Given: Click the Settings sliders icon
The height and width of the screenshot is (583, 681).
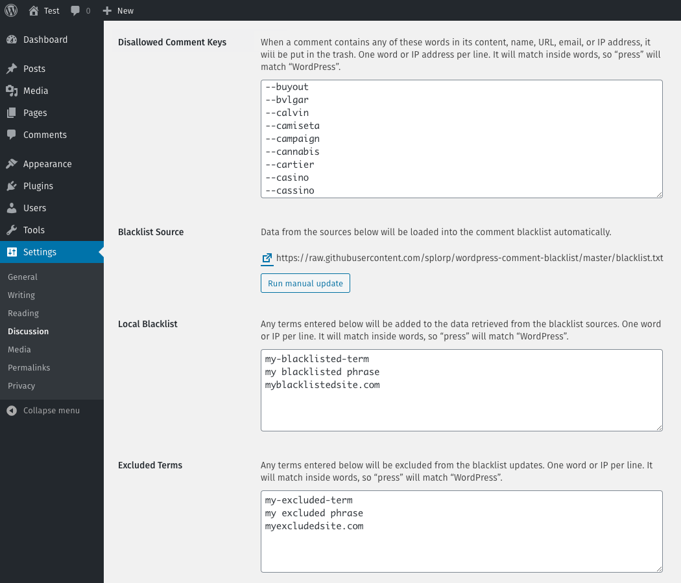Looking at the screenshot, I should pos(12,252).
